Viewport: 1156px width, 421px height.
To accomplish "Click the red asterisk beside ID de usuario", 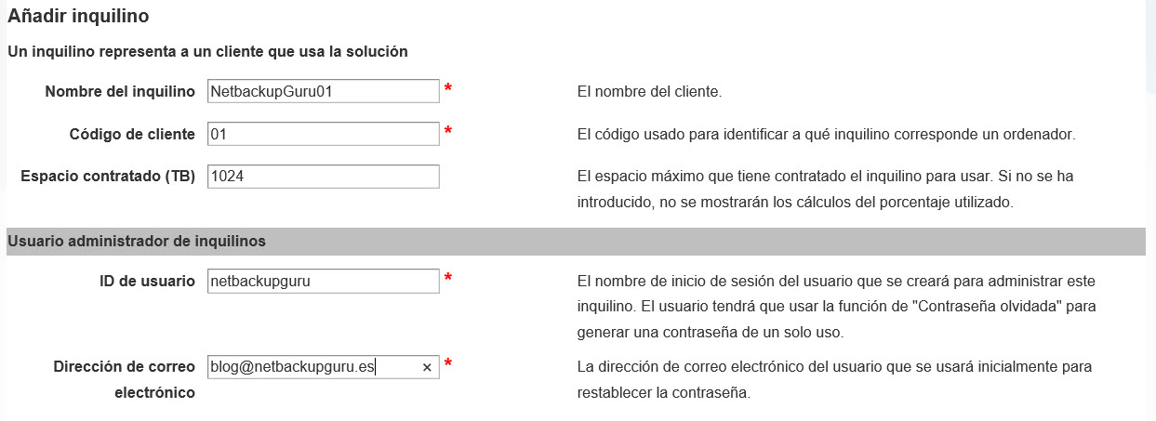I will click(448, 279).
